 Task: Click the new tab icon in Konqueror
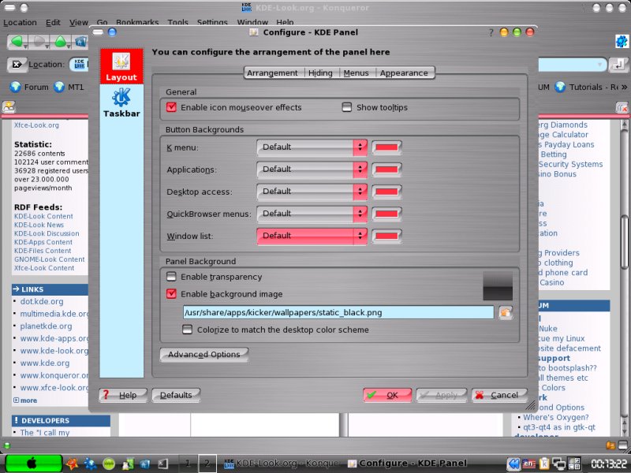pyautogui.click(x=9, y=106)
